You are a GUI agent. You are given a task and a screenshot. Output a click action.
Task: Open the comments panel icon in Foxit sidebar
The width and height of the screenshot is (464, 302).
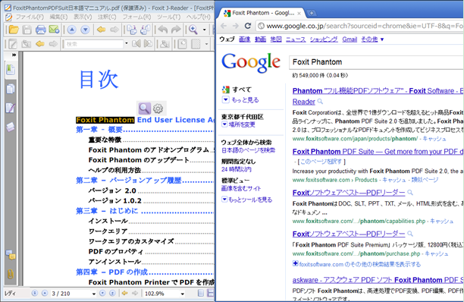point(11,255)
